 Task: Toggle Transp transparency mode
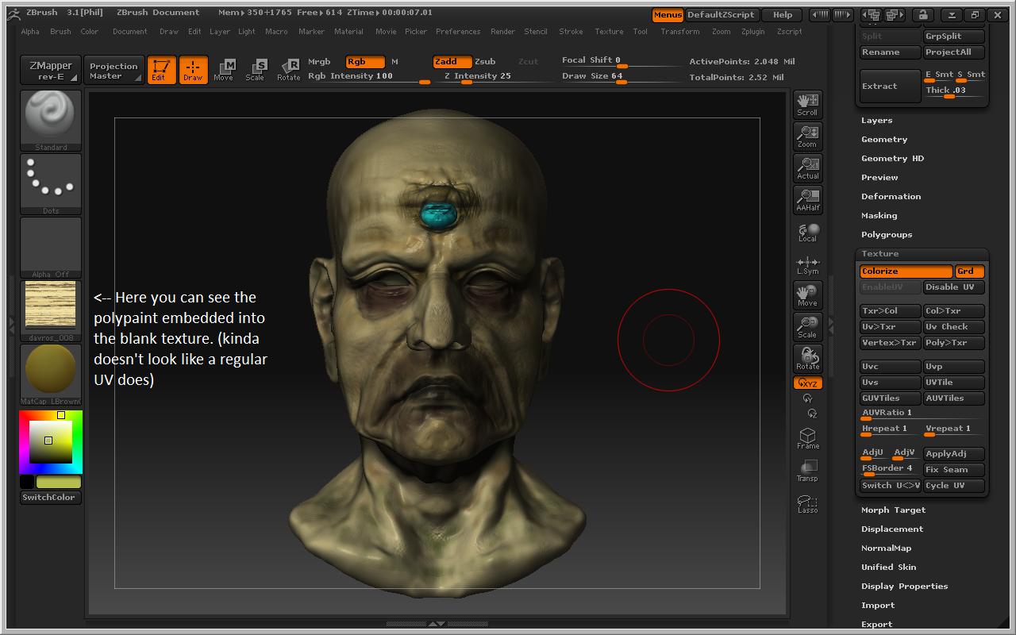point(807,471)
